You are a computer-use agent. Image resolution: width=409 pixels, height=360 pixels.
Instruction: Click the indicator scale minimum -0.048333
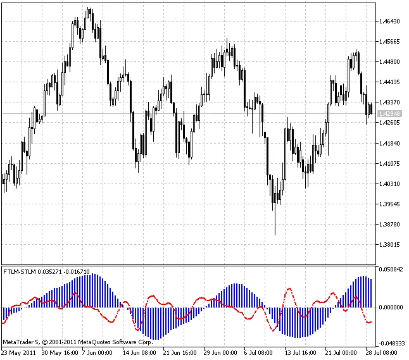(x=391, y=344)
